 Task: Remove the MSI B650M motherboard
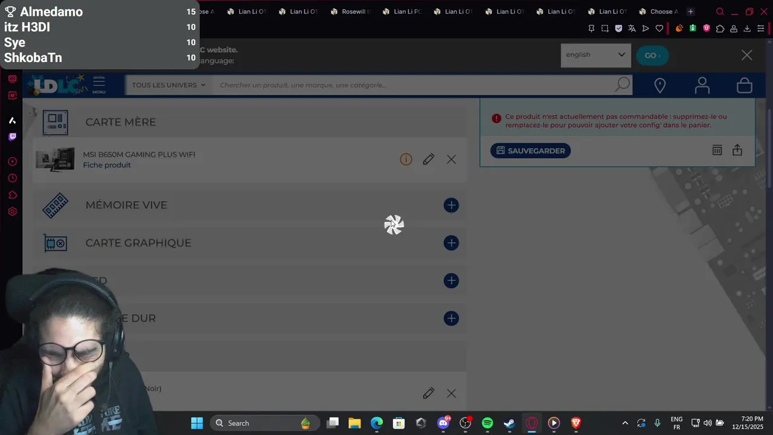click(x=452, y=159)
